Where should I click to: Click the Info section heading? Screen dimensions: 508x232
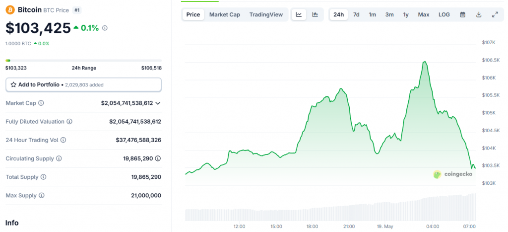coord(12,223)
